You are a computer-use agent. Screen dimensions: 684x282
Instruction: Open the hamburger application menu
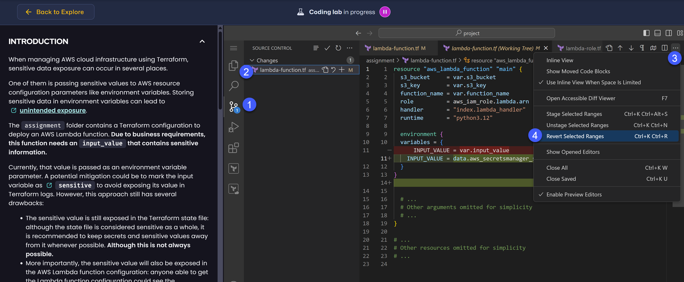[x=234, y=48]
